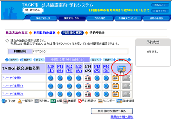Open 予約の確認 tab in top navigation
The height and width of the screenshot is (140, 172).
point(100,18)
